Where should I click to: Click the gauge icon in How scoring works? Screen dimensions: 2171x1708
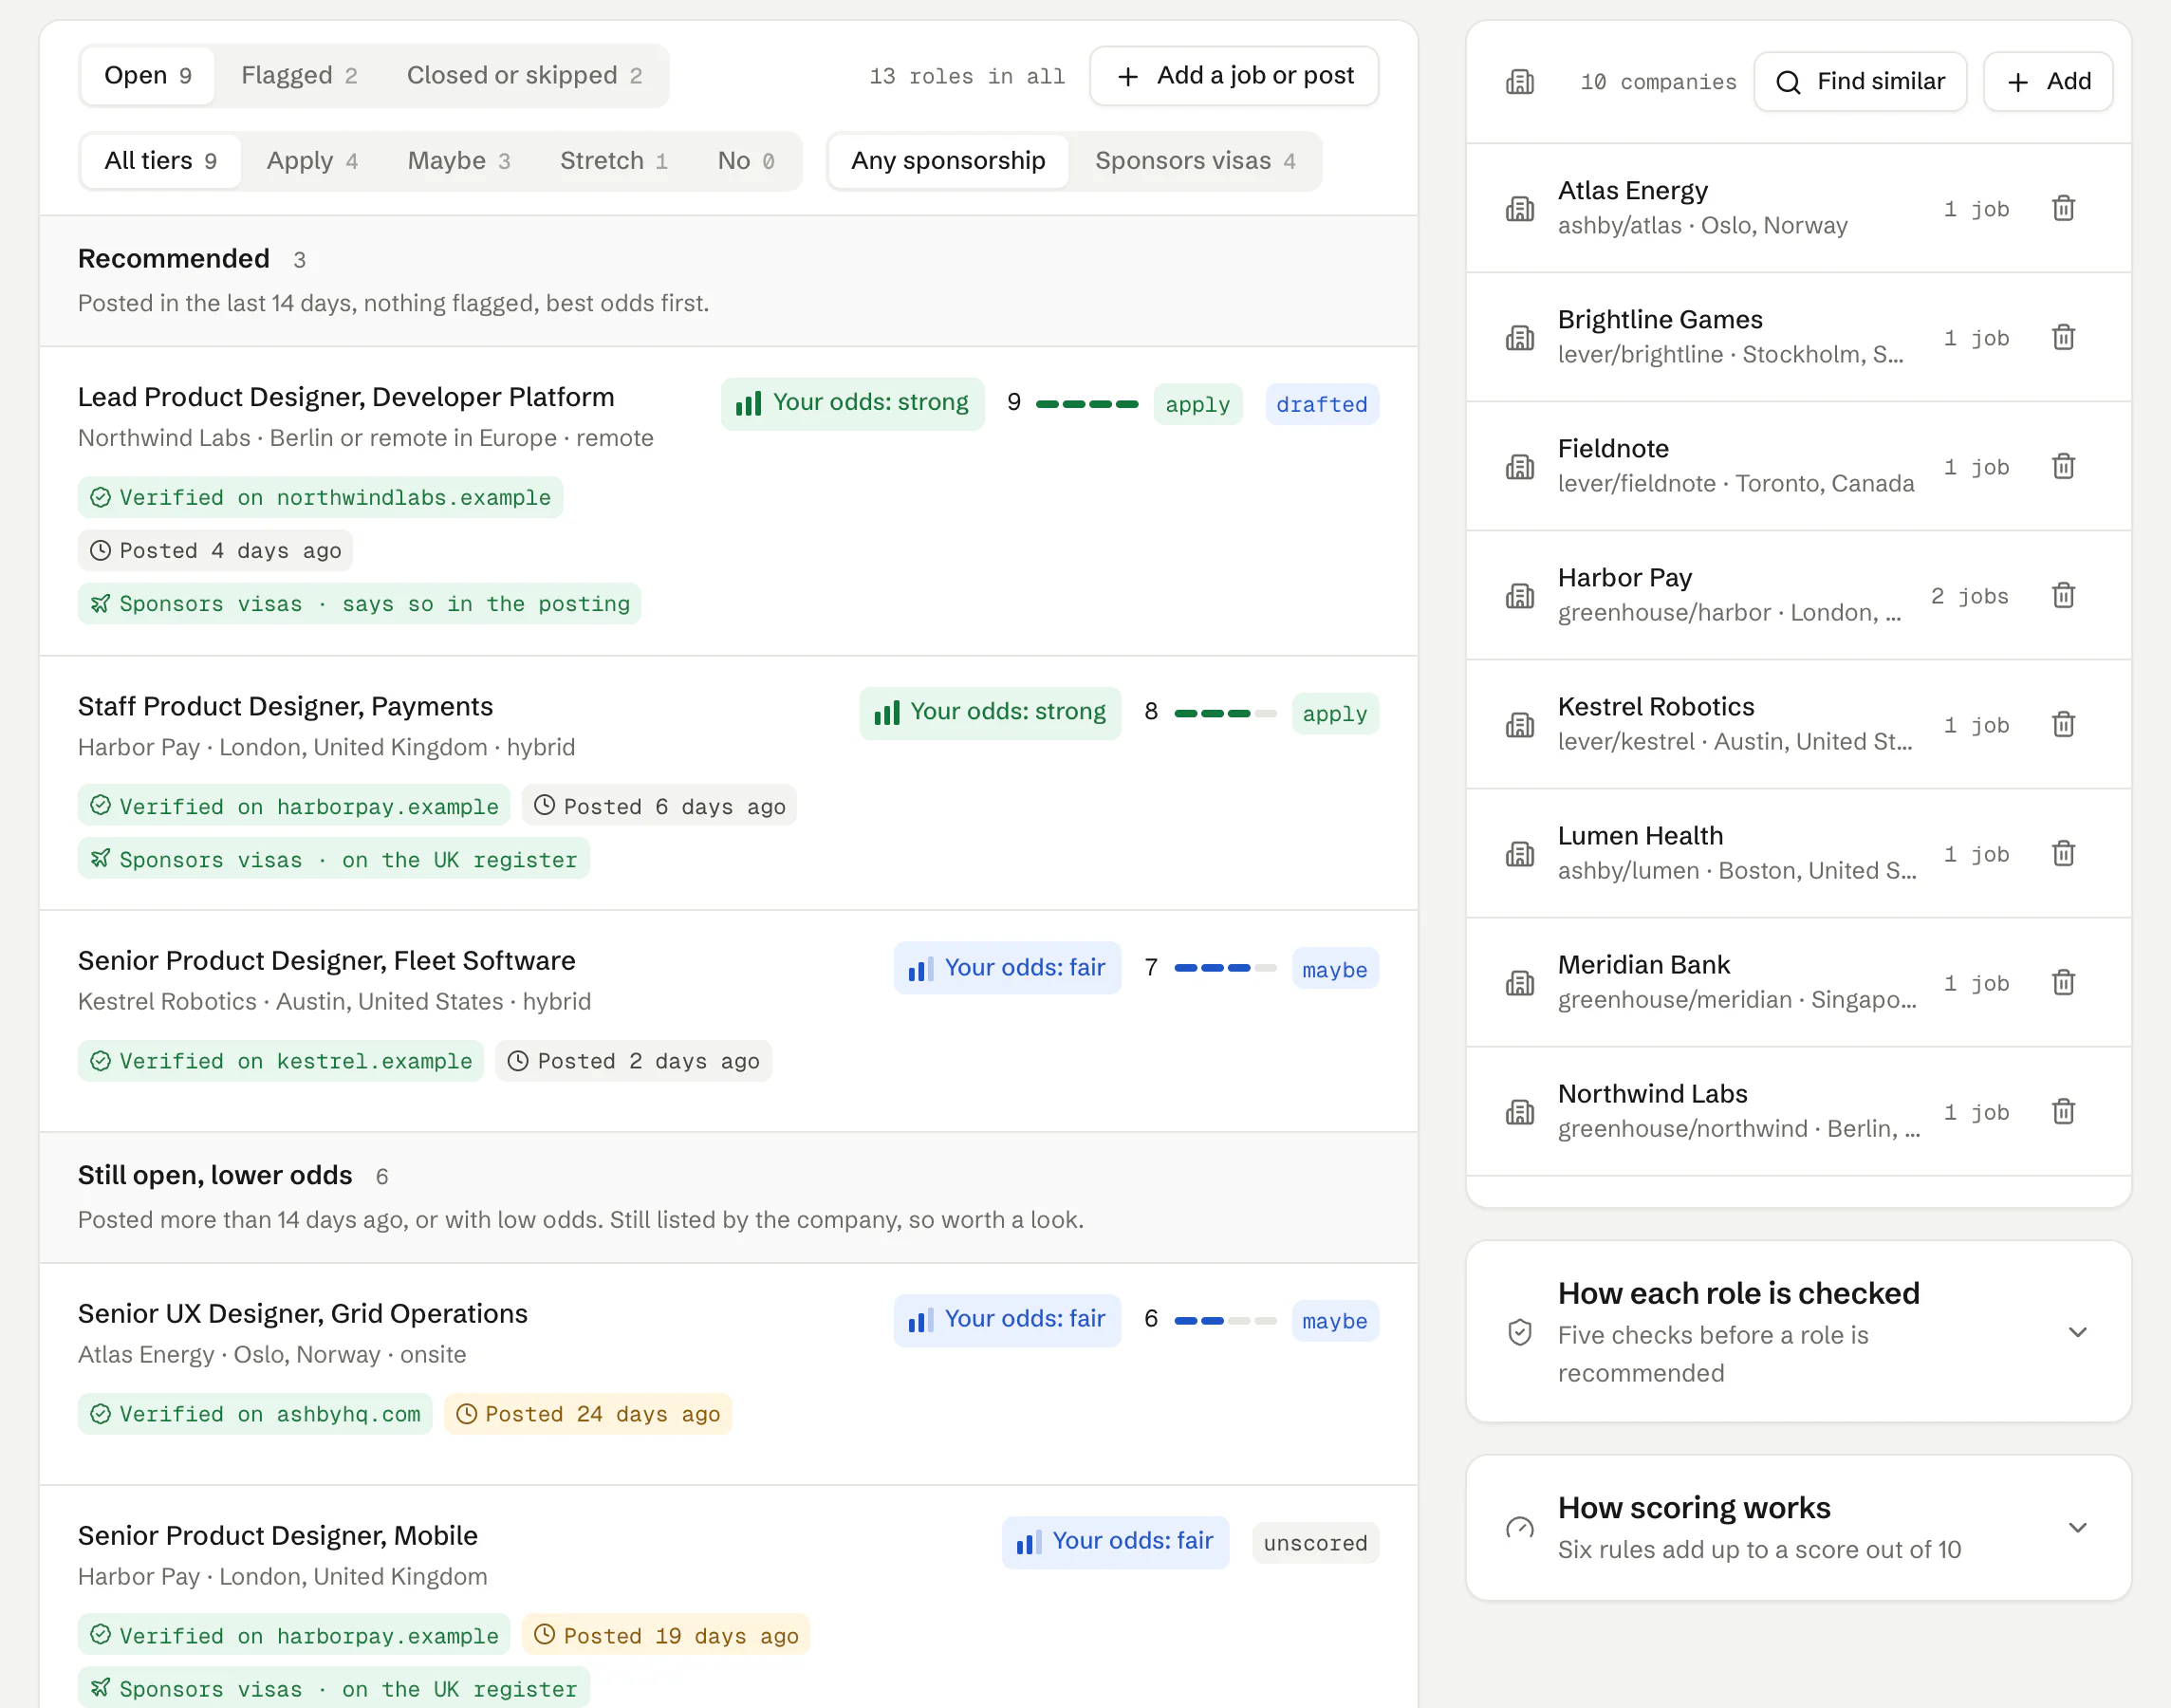point(1519,1527)
